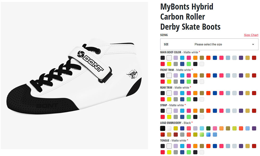Choose the glossy black Logo Embroidery swatch
This screenshot has height=156, width=260.
click(163, 128)
